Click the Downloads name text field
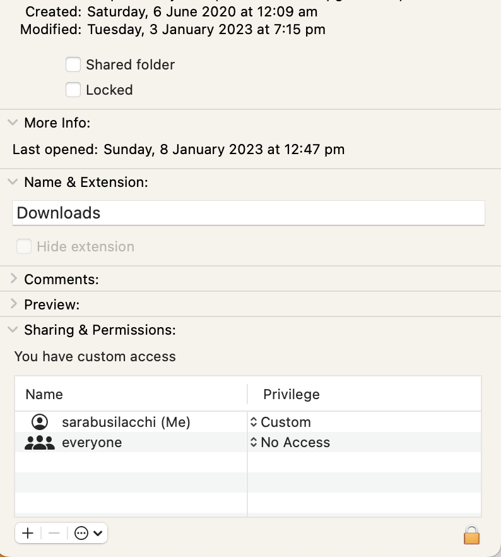The width and height of the screenshot is (501, 557). (x=249, y=213)
